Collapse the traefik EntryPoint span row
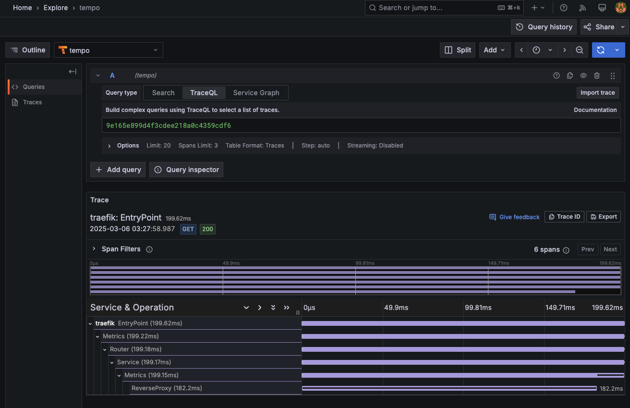 90,323
